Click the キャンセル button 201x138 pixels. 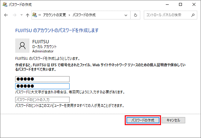[x=173, y=120]
